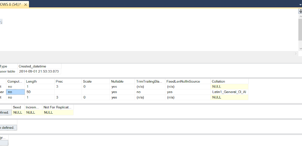
Task: Click the vertical scrollbar thumb
Action: [x=300, y=28]
